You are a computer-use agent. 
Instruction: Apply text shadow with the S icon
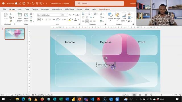click(x=50, y=20)
